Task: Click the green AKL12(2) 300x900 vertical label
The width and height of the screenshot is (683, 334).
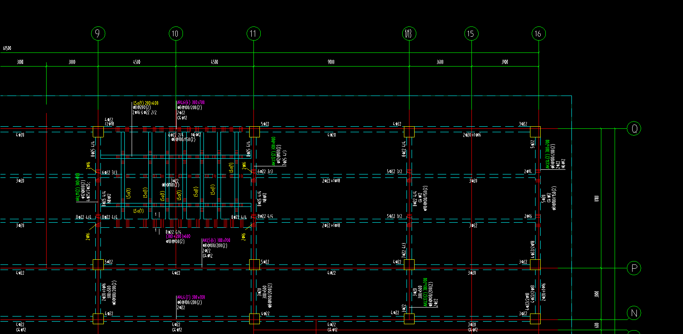Action: click(x=274, y=151)
